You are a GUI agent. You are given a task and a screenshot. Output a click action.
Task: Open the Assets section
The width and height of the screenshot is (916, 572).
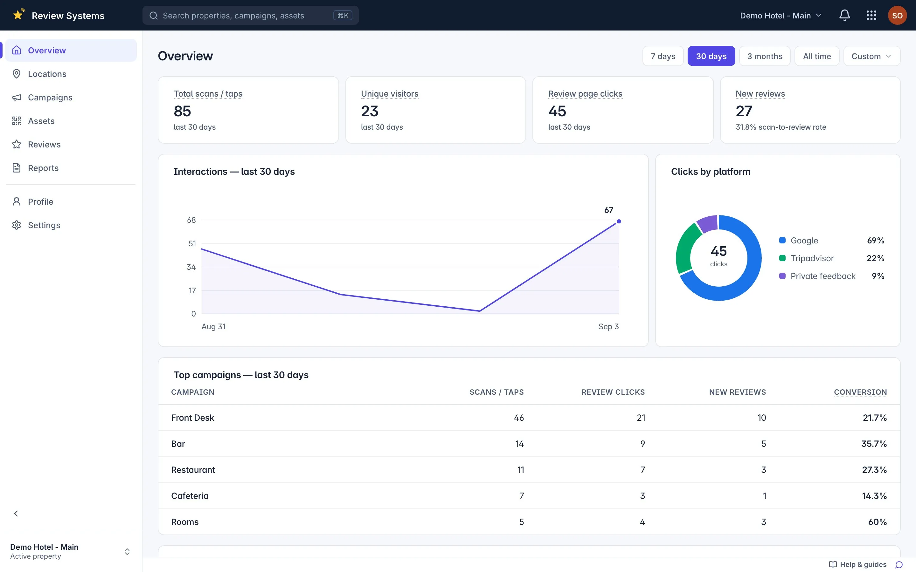[71, 121]
